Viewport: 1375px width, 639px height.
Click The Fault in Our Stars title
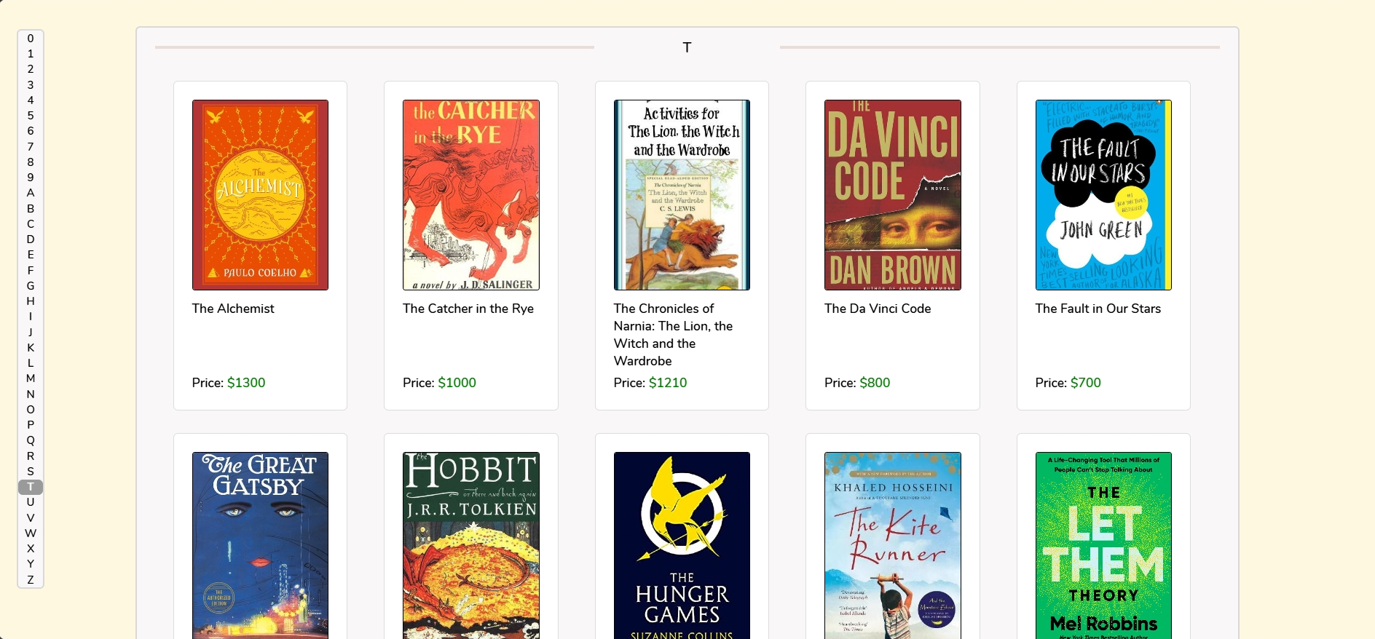(1098, 309)
